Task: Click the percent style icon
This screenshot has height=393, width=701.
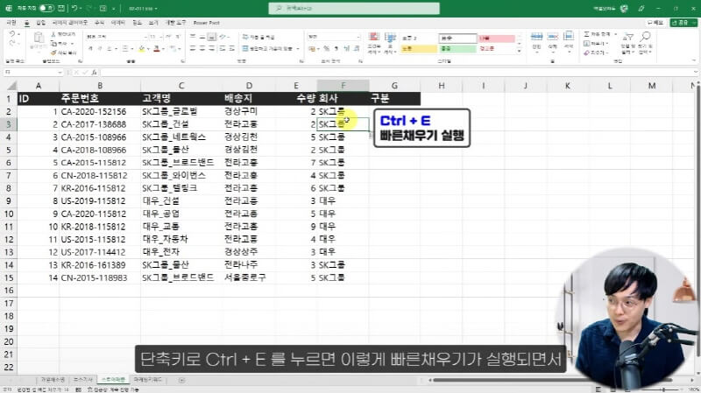Action: [x=326, y=48]
